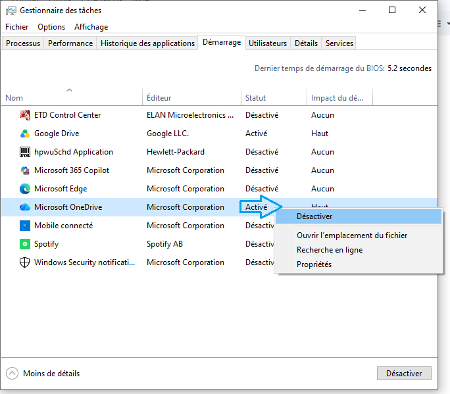The height and width of the screenshot is (394, 450).
Task: Click Google Drive's Haut impact cell
Action: click(x=320, y=134)
